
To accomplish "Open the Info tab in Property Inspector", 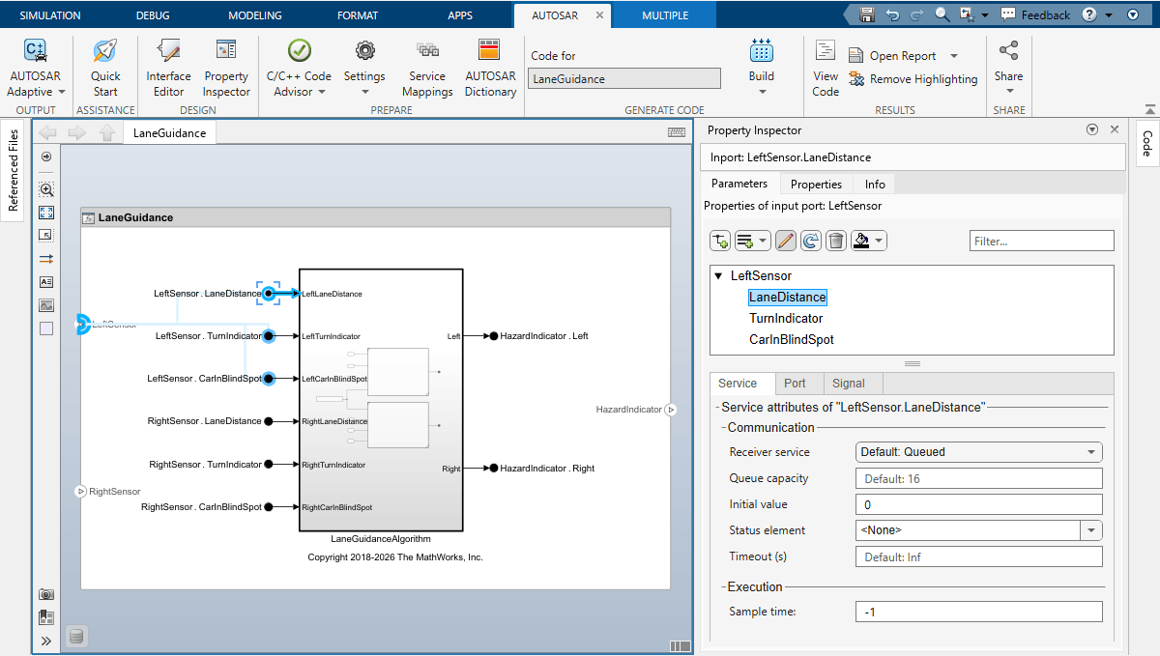I will coord(875,184).
